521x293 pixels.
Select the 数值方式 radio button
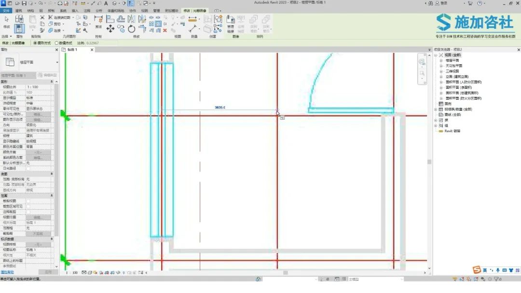click(x=56, y=43)
